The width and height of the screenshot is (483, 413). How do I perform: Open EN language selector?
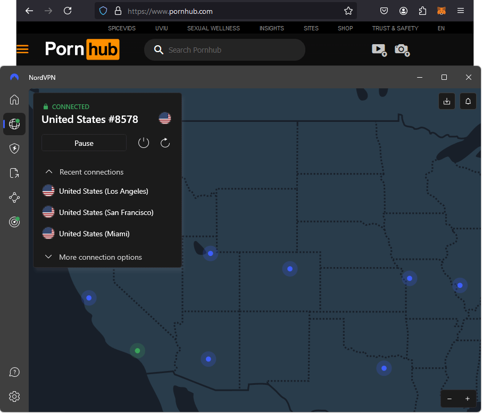tap(441, 28)
